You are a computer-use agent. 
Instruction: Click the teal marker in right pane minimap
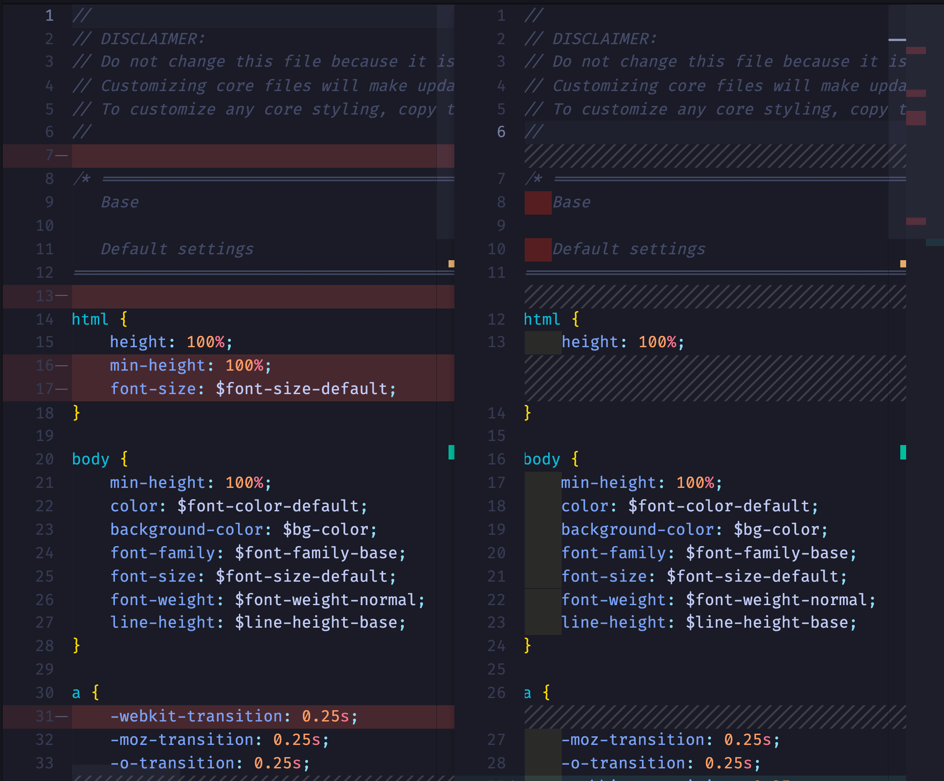[x=903, y=452]
